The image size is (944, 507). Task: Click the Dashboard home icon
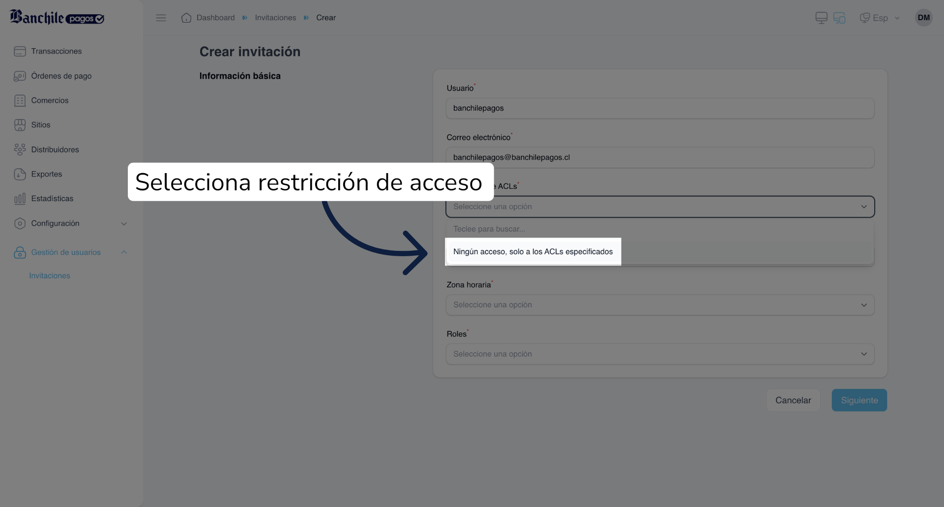[x=186, y=18]
